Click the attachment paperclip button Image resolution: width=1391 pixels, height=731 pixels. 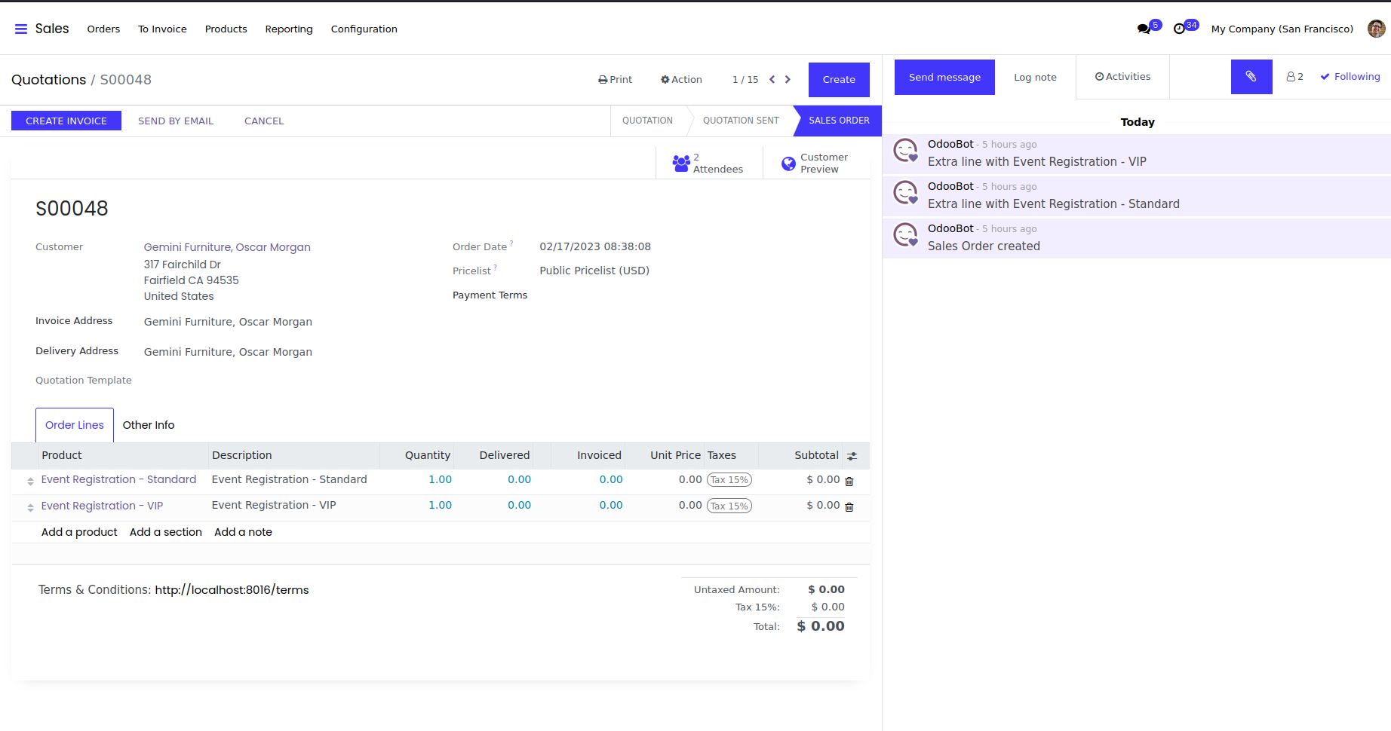click(x=1251, y=77)
